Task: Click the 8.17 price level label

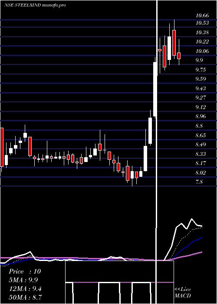Action: (201, 163)
